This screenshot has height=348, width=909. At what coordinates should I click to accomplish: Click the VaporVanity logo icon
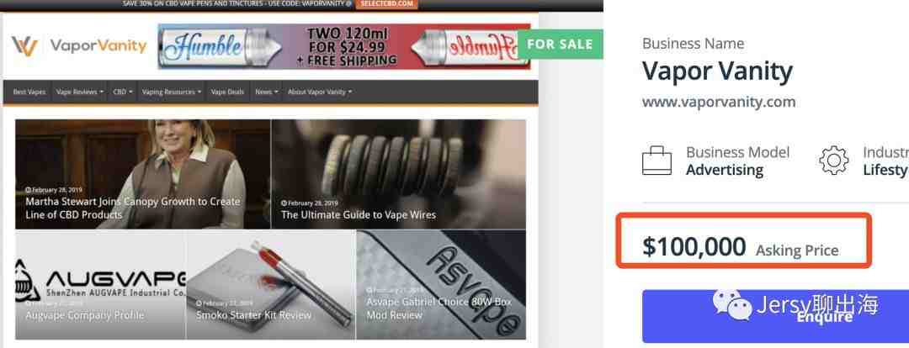[x=25, y=46]
